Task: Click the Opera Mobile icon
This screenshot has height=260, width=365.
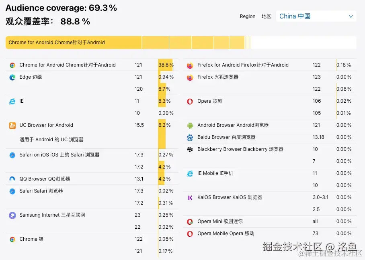Action: click(x=190, y=234)
